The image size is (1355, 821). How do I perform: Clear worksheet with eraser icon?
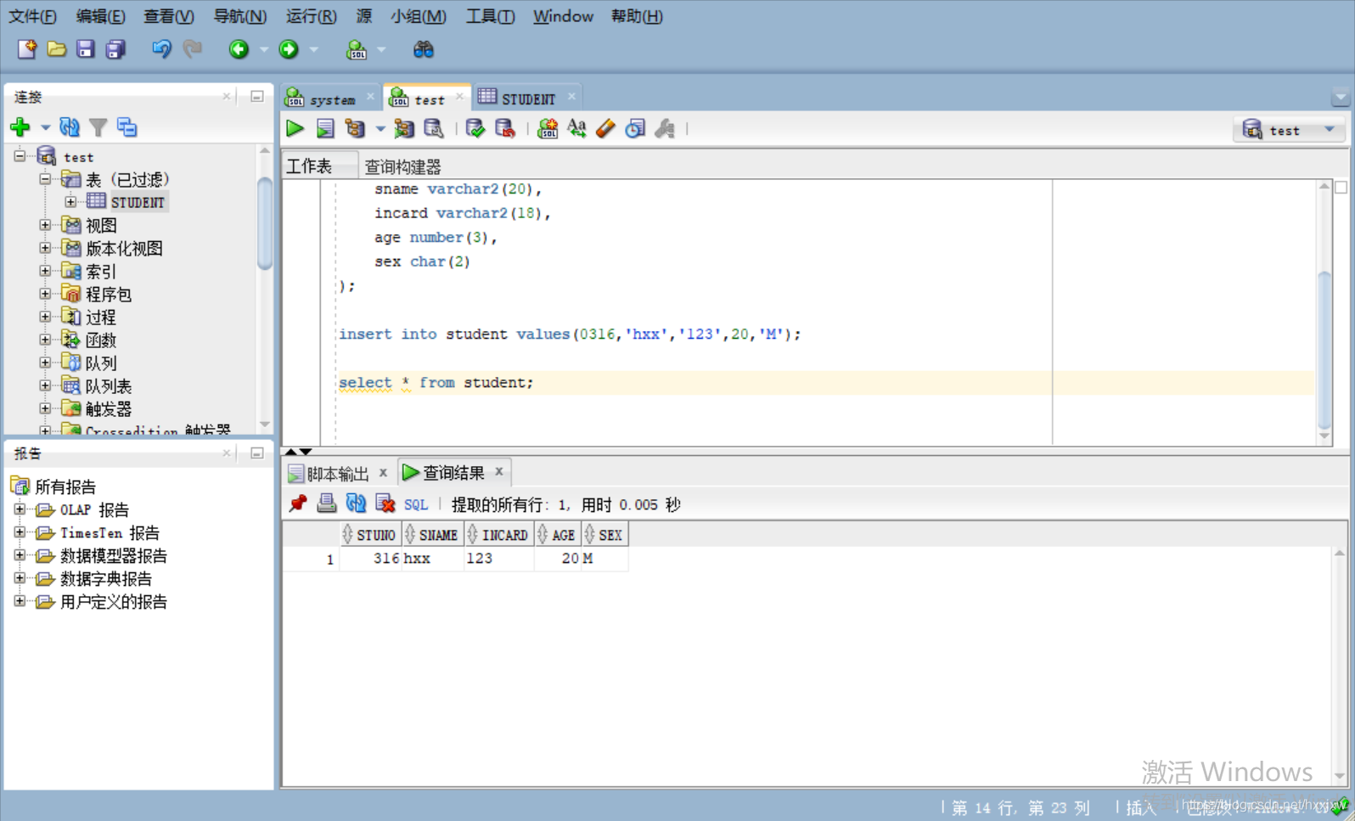pyautogui.click(x=605, y=129)
